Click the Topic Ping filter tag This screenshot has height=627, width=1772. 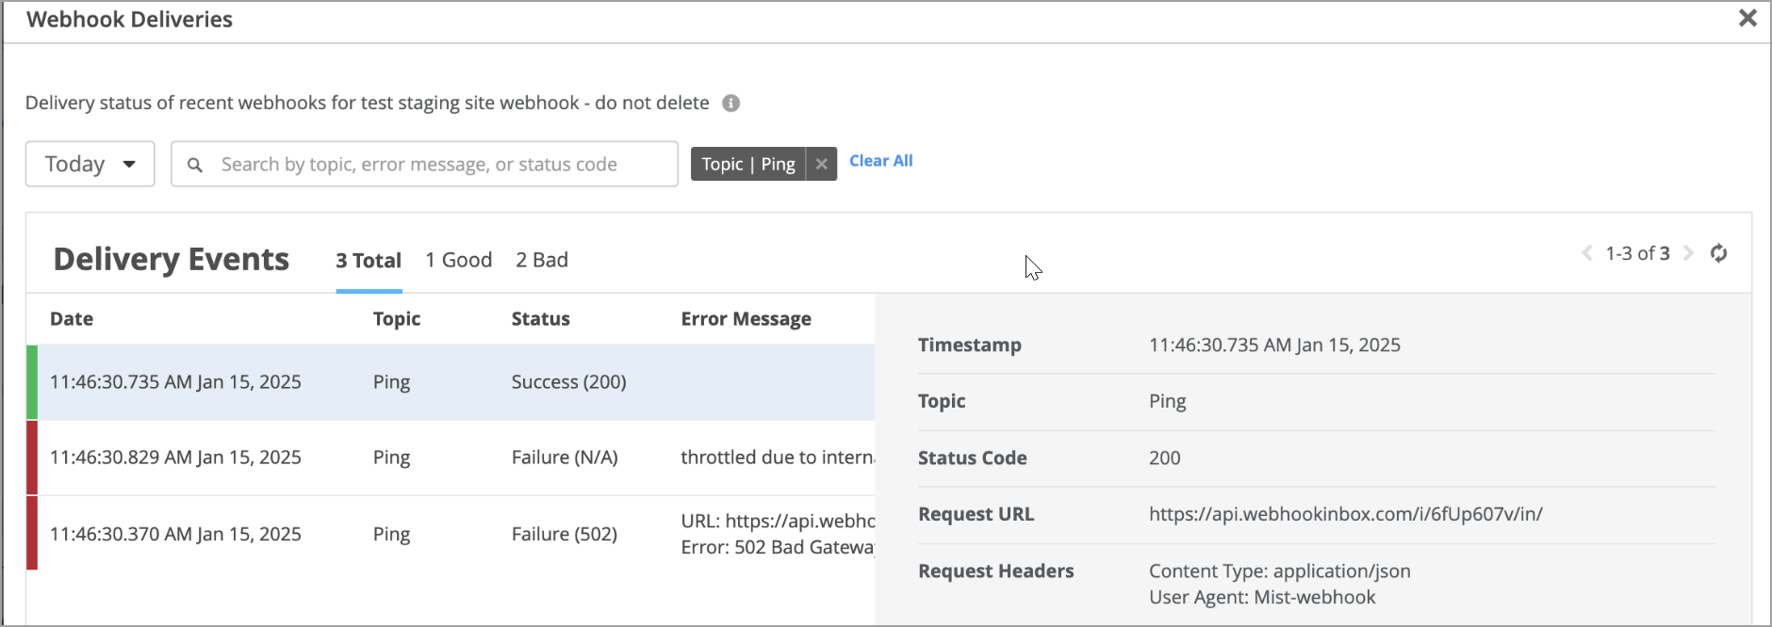[x=748, y=164]
